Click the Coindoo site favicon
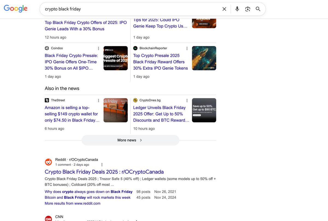This screenshot has width=328, height=221. (x=47, y=48)
